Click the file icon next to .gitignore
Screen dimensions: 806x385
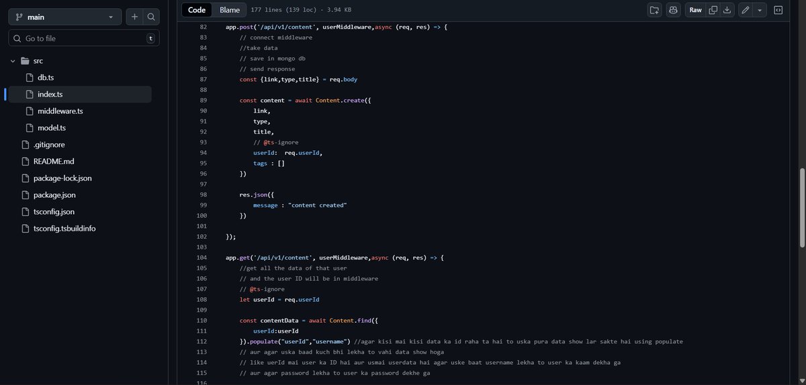(x=25, y=145)
